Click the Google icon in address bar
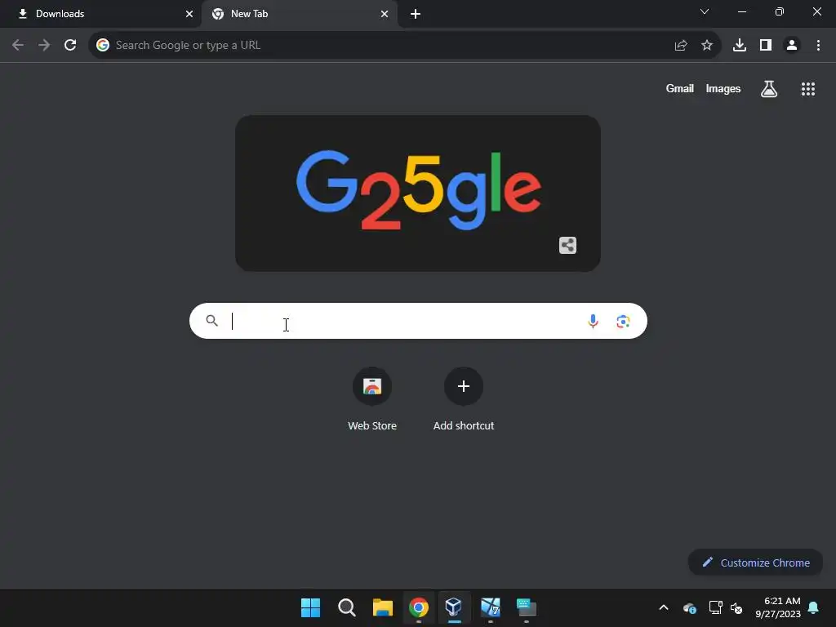 click(103, 46)
